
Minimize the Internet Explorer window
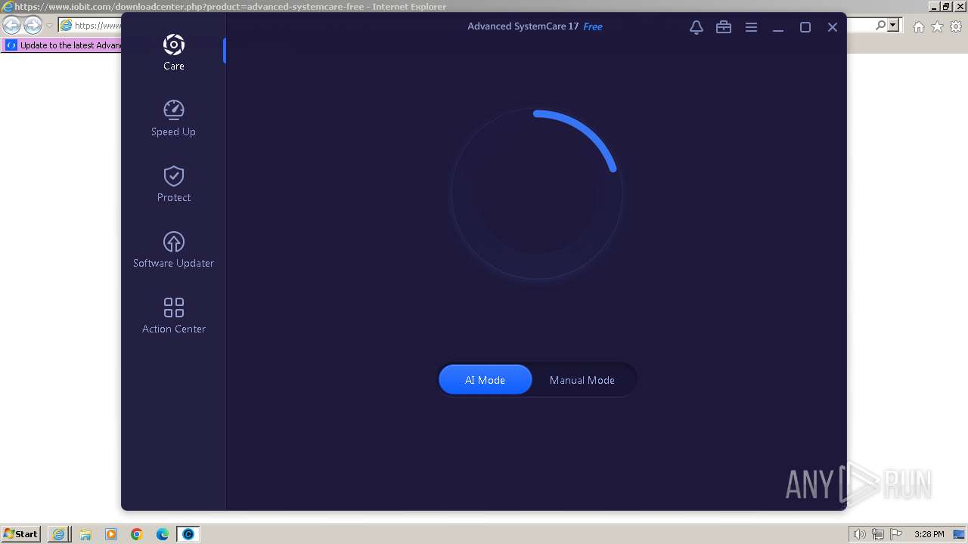point(934,6)
